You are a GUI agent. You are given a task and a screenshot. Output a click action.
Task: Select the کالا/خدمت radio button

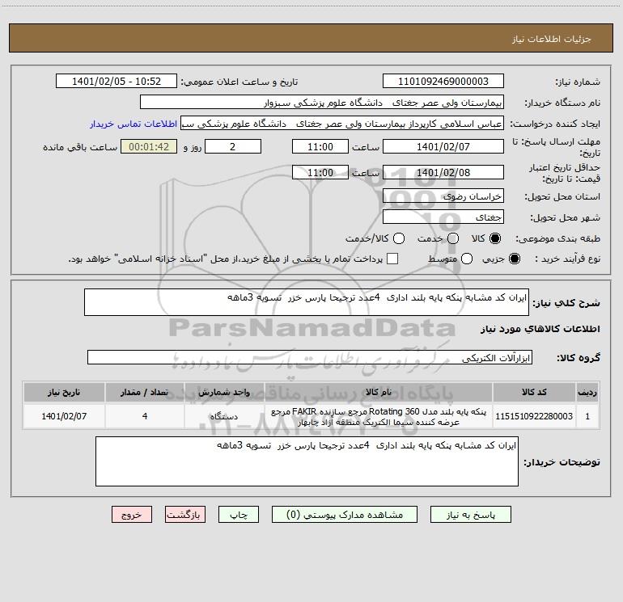pyautogui.click(x=399, y=238)
